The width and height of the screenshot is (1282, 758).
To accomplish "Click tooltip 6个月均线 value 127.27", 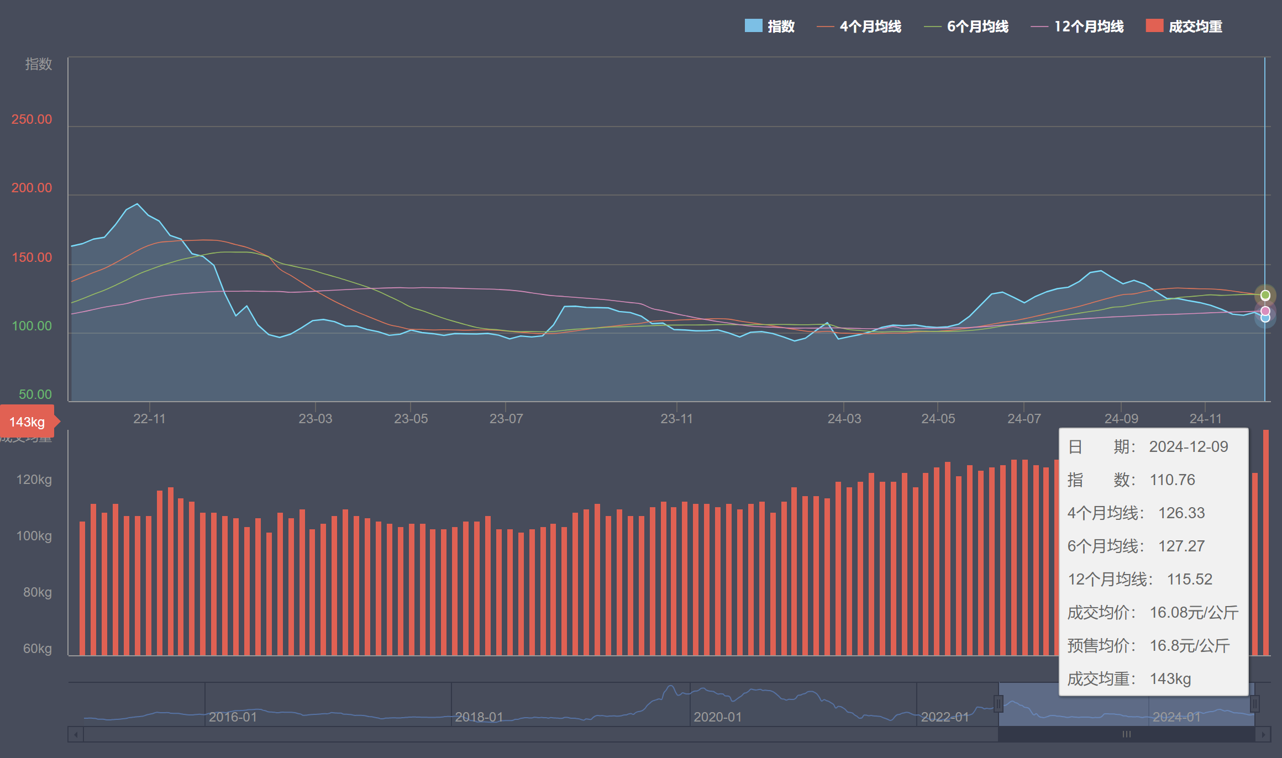I will click(x=1181, y=546).
